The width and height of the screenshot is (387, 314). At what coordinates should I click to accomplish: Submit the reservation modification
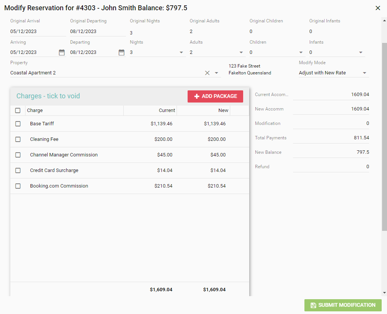point(343,305)
